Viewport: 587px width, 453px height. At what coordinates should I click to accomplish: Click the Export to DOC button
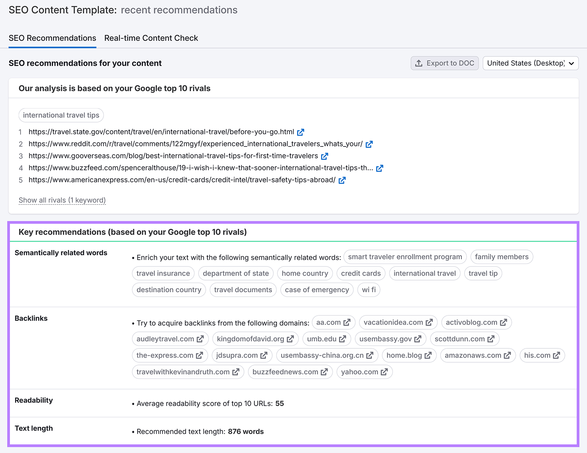(x=445, y=63)
